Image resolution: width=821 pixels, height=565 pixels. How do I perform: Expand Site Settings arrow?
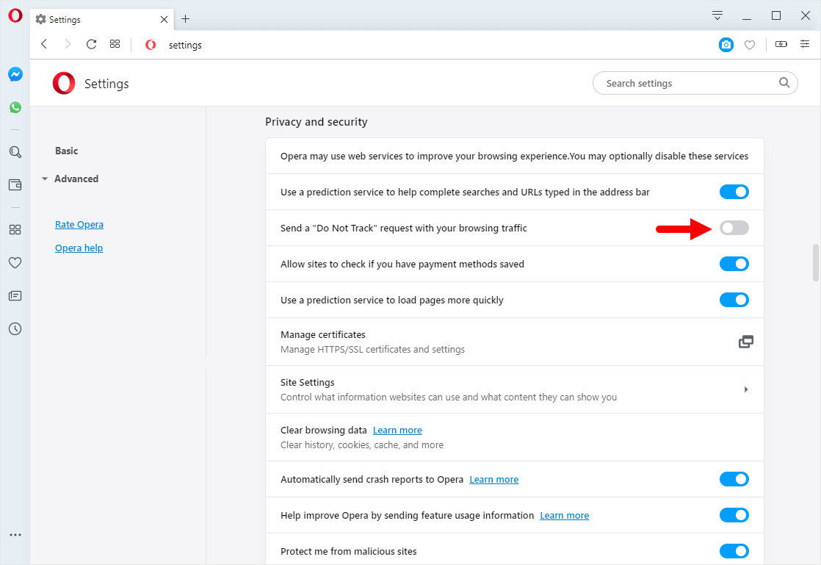(745, 389)
